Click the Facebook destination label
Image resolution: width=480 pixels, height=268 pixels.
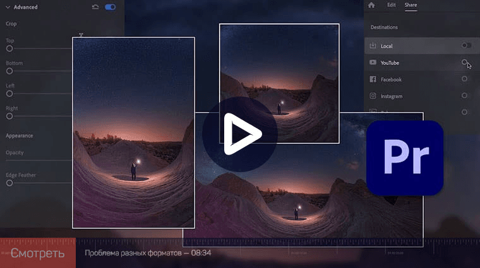point(391,79)
